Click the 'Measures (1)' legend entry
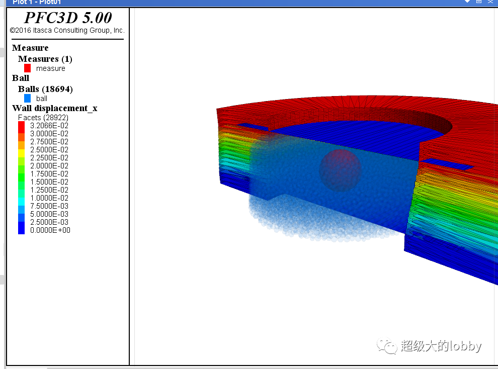This screenshot has height=369, width=498. [45, 59]
